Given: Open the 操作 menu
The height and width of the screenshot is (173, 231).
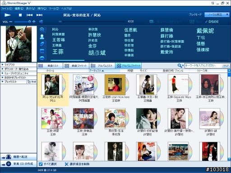Looking at the screenshot, I should 42,9.
